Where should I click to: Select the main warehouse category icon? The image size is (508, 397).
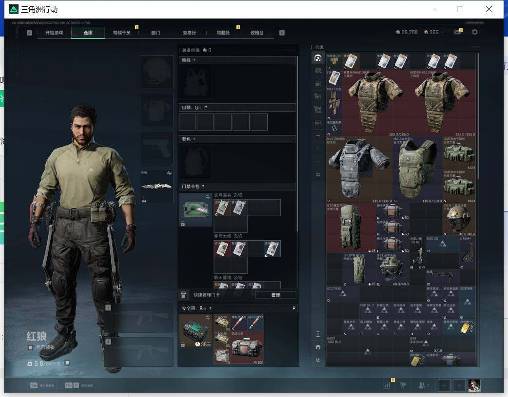[318, 58]
